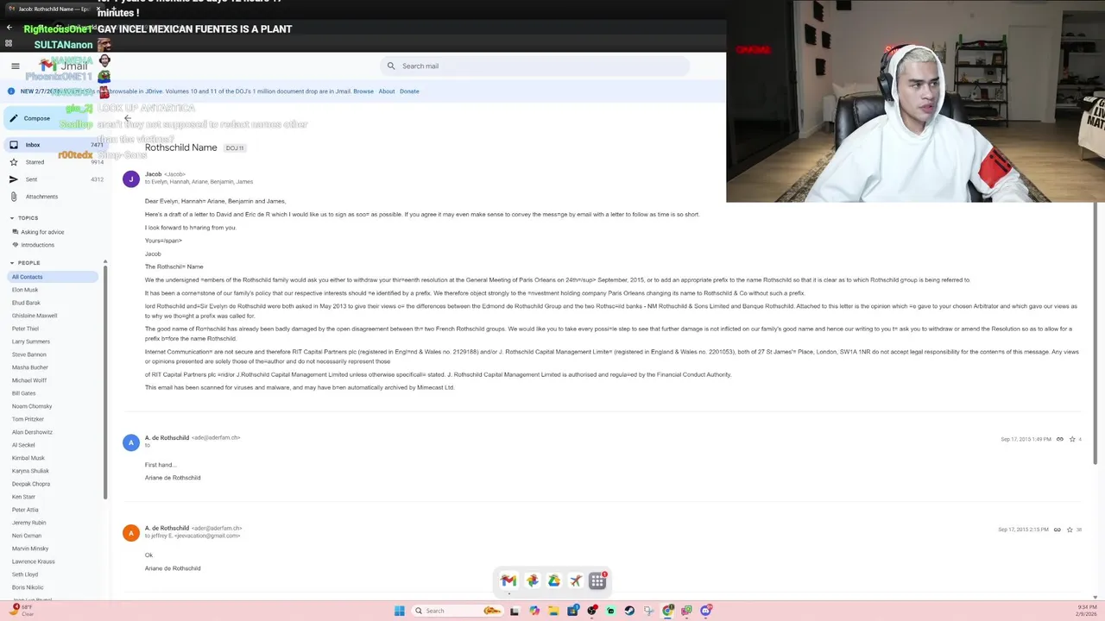Open OBS from the taskbar
Viewport: 1105px width, 621px height.
[x=591, y=611]
